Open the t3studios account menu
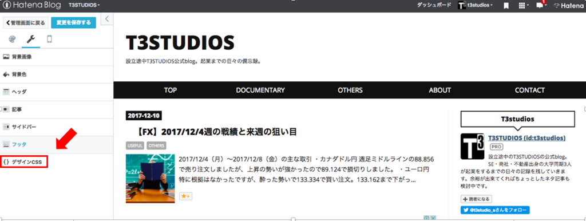 click(x=476, y=6)
